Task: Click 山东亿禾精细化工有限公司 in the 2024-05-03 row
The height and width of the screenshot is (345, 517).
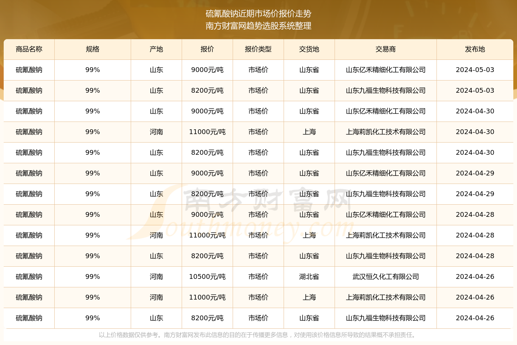Action: click(386, 70)
